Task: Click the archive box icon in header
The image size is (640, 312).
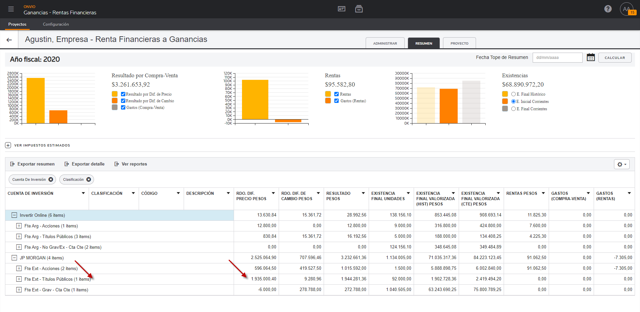Action: point(359,9)
